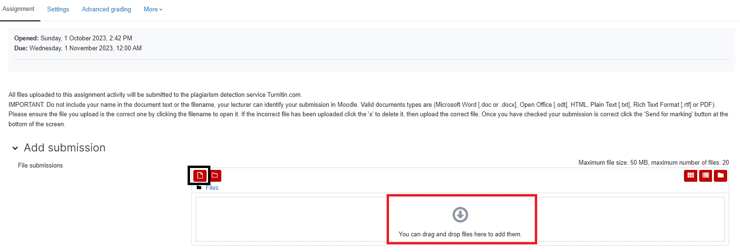Open the Assignment tab
740x252 pixels.
tap(19, 9)
